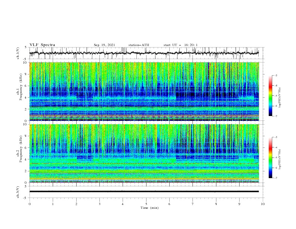Click the ch.3 flat black voltage trace
This screenshot has height=229, width=296.
tap(144, 192)
